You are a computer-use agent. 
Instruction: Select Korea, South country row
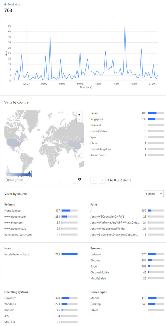(127, 155)
